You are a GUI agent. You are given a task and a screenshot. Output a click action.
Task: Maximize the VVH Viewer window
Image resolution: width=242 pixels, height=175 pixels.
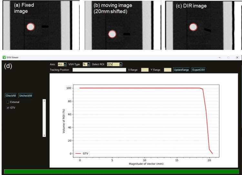228,57
